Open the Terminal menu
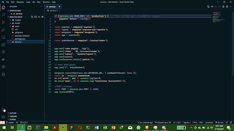The width and height of the screenshot is (234, 131). coord(46,2)
